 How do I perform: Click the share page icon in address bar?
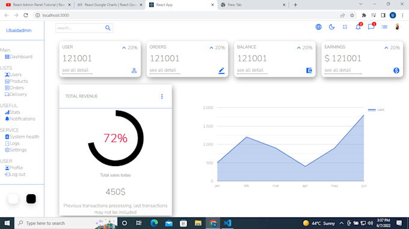[342, 16]
